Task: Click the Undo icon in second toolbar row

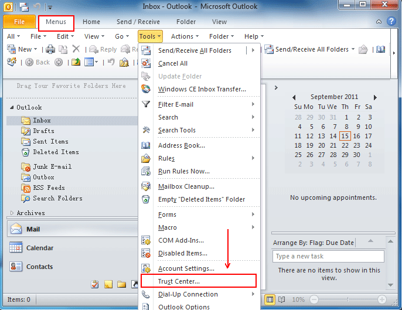Action: click(x=111, y=62)
